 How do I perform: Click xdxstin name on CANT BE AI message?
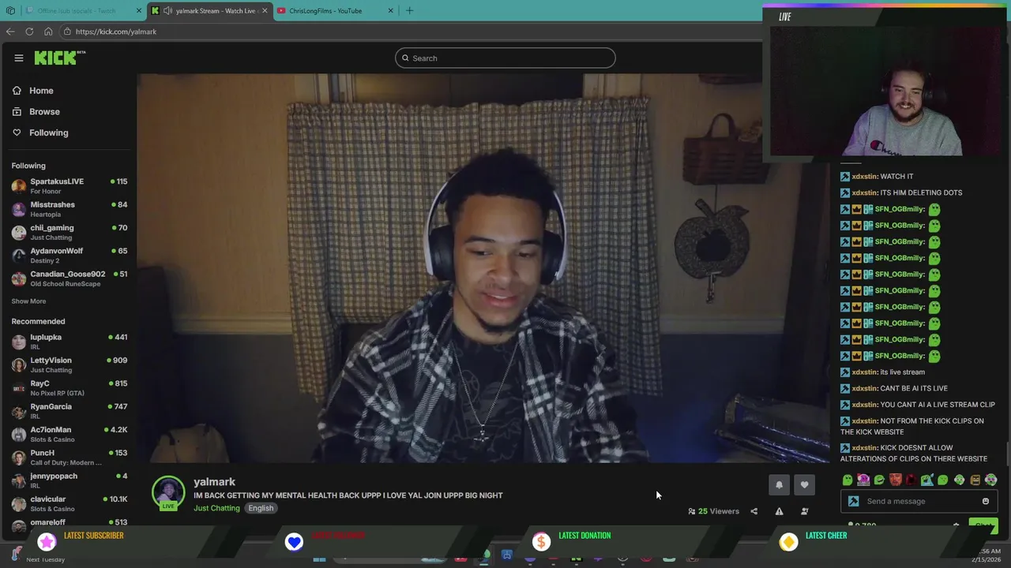[x=864, y=388]
